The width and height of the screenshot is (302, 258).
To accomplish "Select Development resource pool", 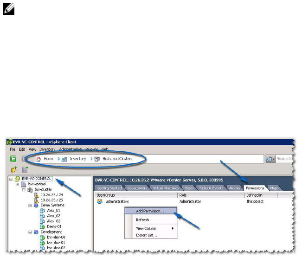I will (51, 232).
